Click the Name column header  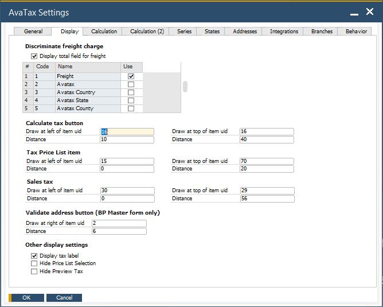pyautogui.click(x=88, y=67)
